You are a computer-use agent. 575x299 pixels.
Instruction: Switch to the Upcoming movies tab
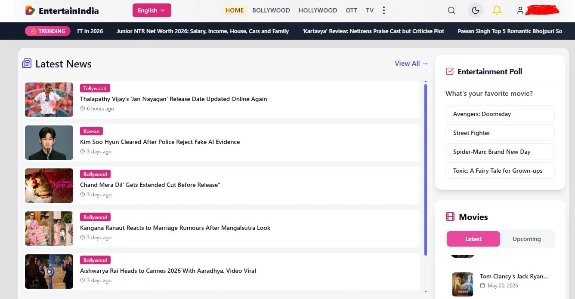[527, 239]
